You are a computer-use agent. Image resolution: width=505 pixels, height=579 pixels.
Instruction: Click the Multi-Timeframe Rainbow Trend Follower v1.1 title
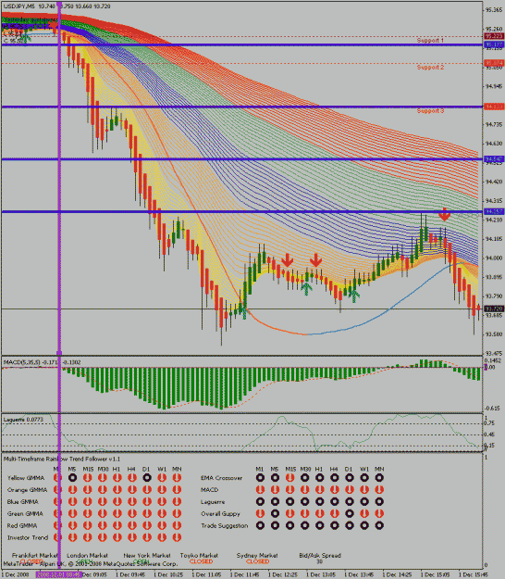pyautogui.click(x=62, y=459)
